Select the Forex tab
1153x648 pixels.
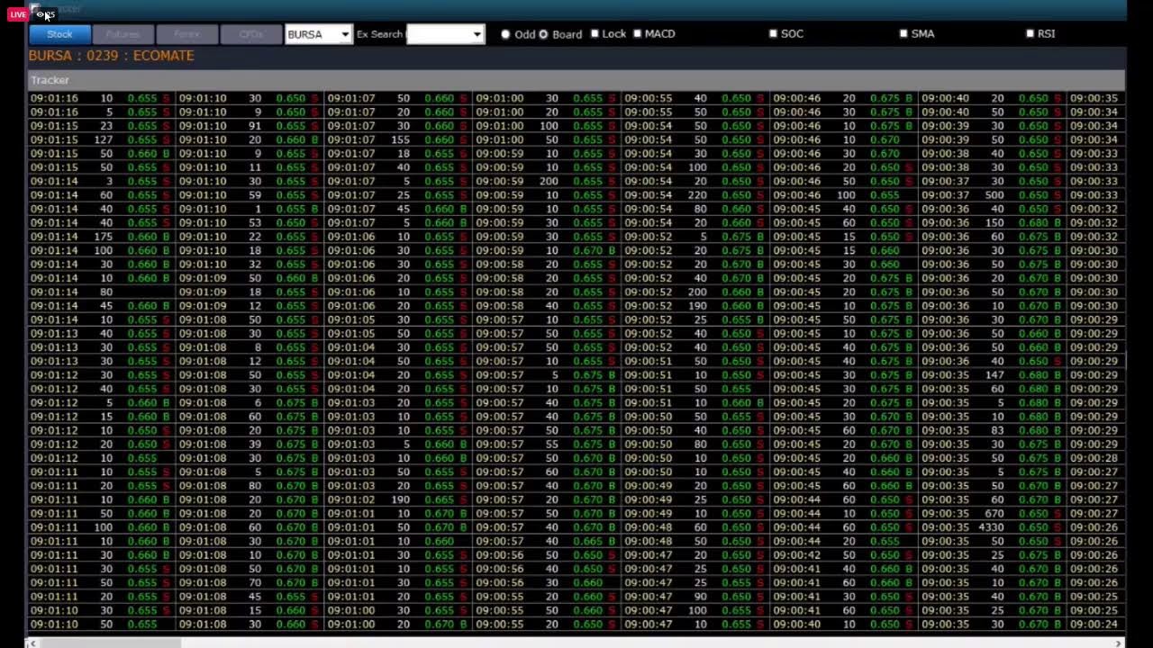click(186, 34)
